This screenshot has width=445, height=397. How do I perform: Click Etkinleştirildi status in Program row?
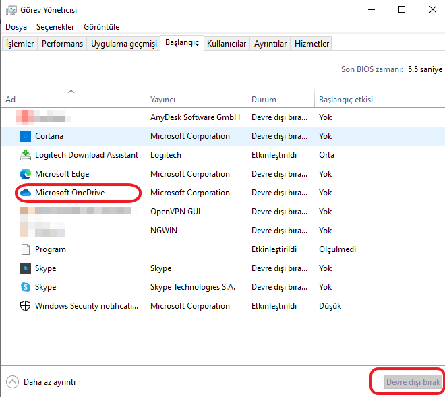click(x=274, y=249)
